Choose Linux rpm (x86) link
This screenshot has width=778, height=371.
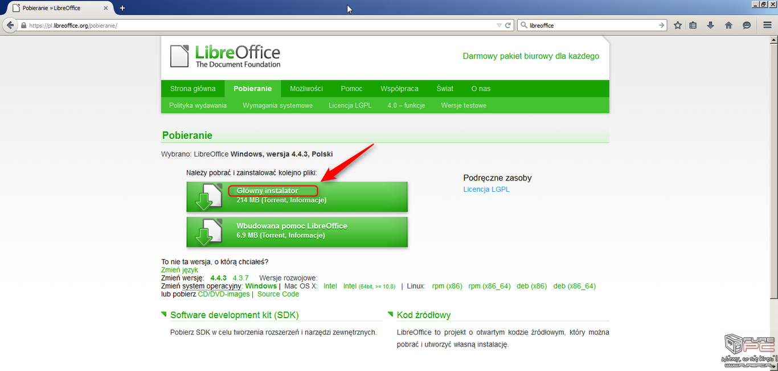(x=447, y=286)
